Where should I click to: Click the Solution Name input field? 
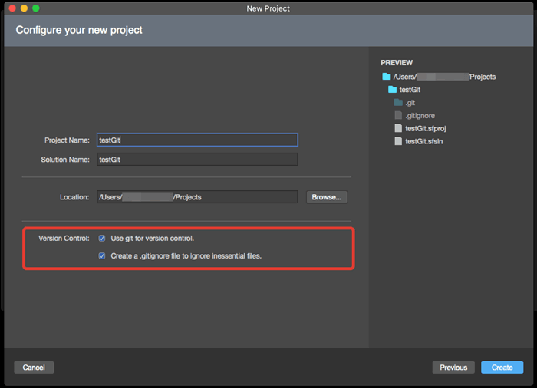[197, 160]
